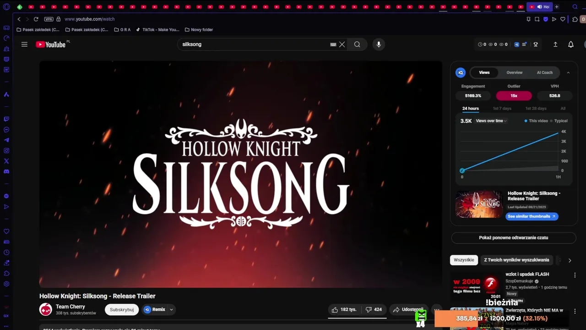
Task: Open X (Twitter) in the Opera sidebar
Action: pyautogui.click(x=6, y=161)
